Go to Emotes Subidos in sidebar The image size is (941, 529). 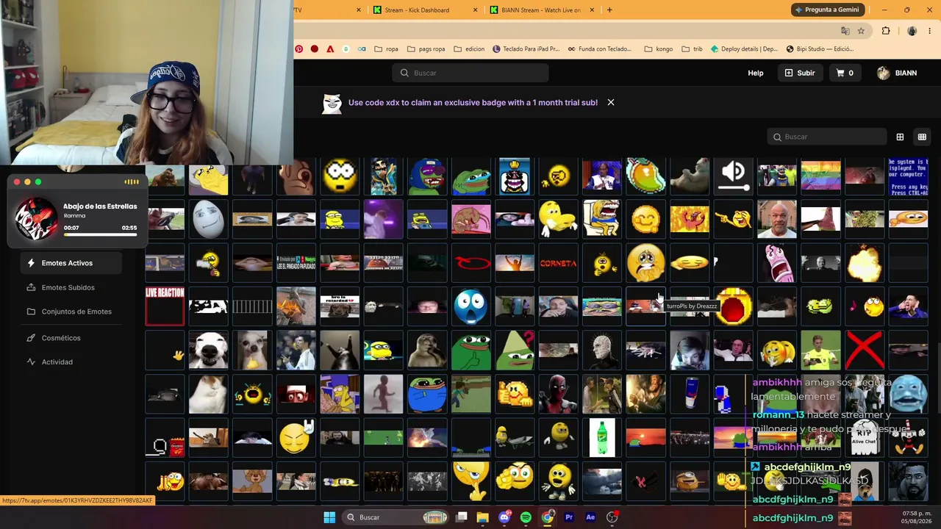tap(68, 287)
